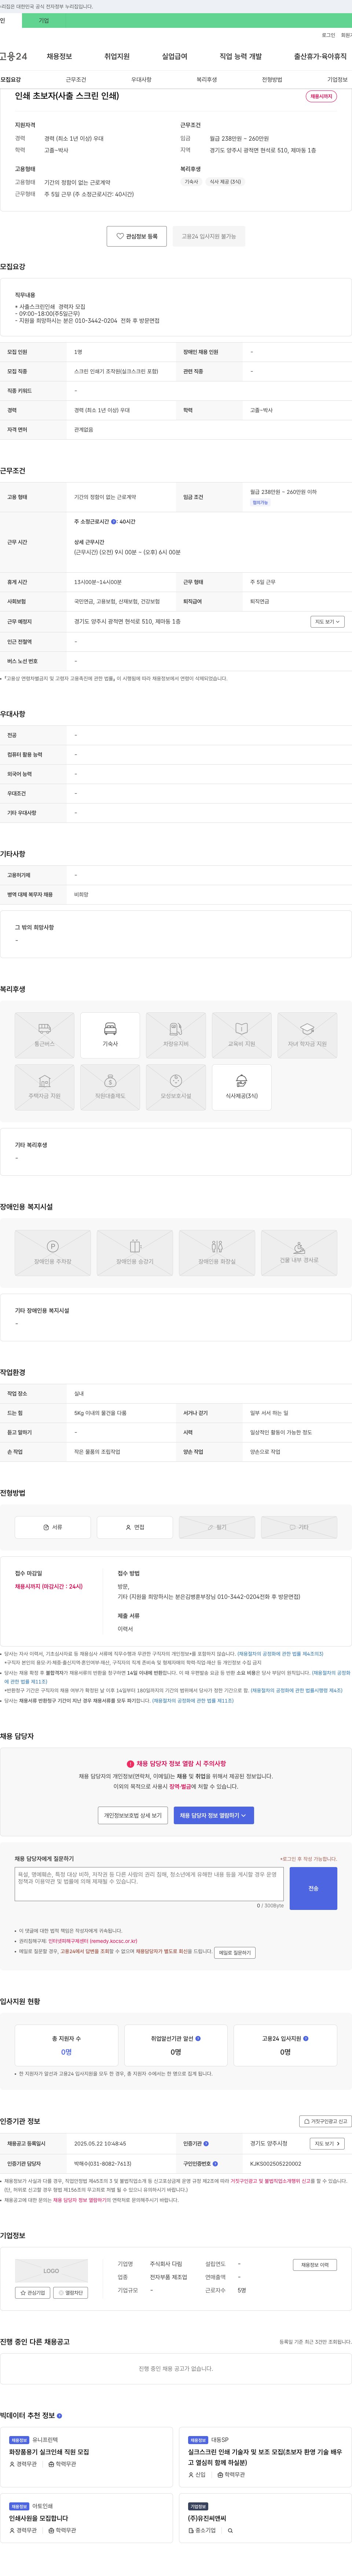This screenshot has width=352, height=2576.
Task: Select the 자녀 학자금 지원 icon
Action: [307, 1035]
